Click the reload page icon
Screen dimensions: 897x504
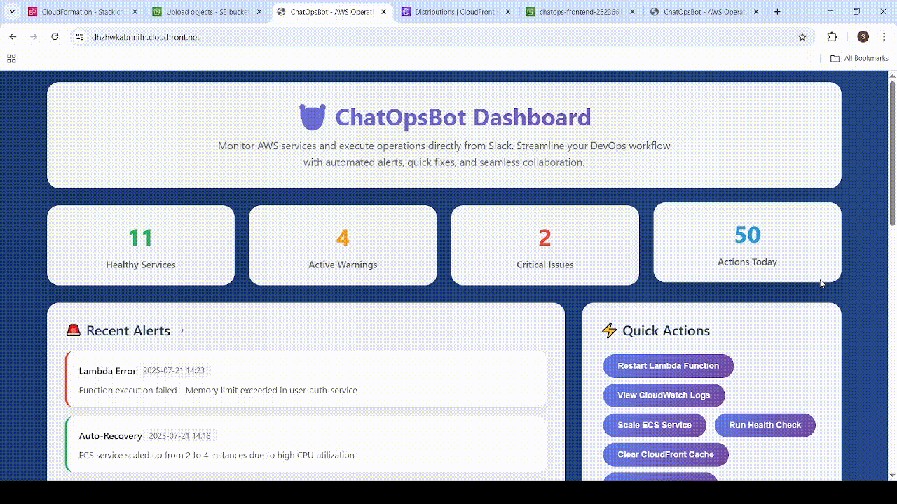[55, 36]
